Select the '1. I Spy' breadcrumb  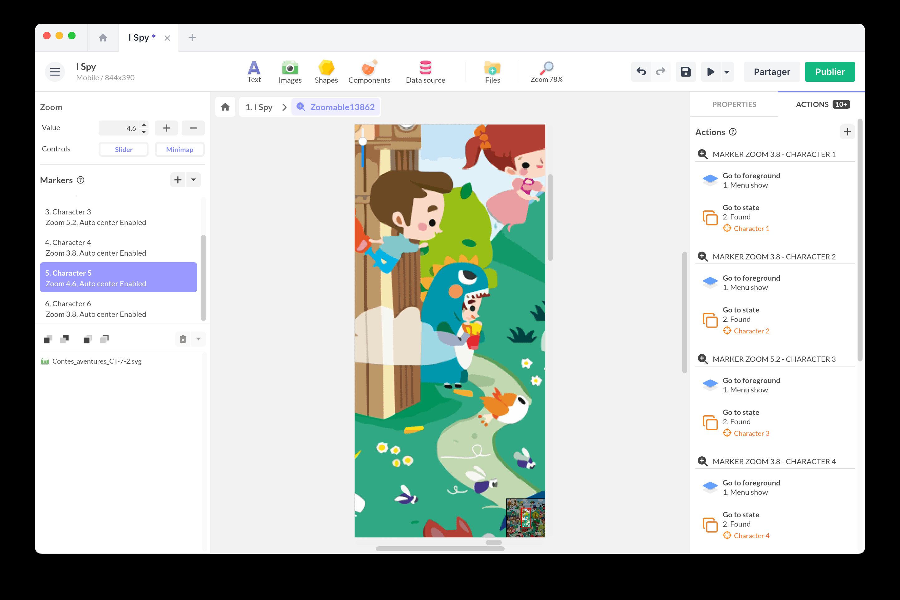(259, 107)
